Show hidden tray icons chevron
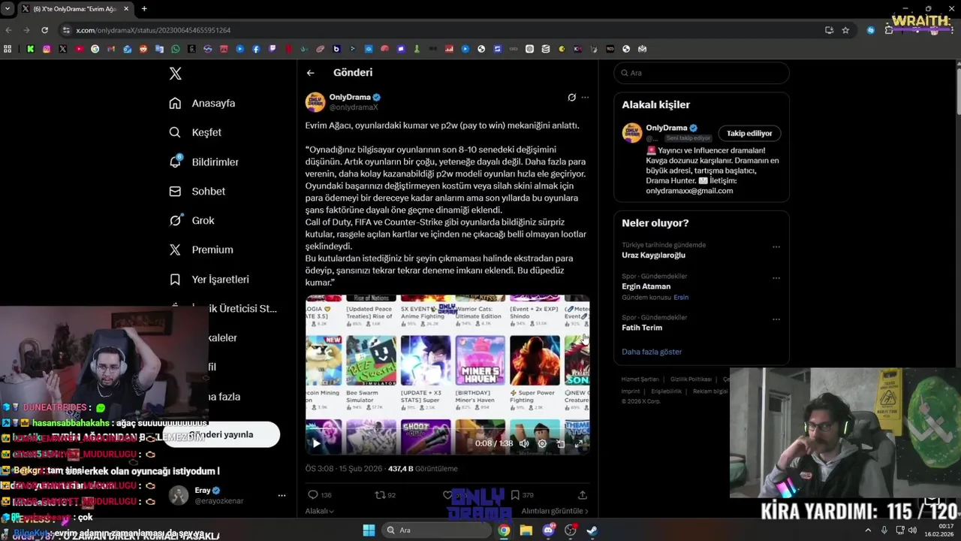 tap(868, 530)
